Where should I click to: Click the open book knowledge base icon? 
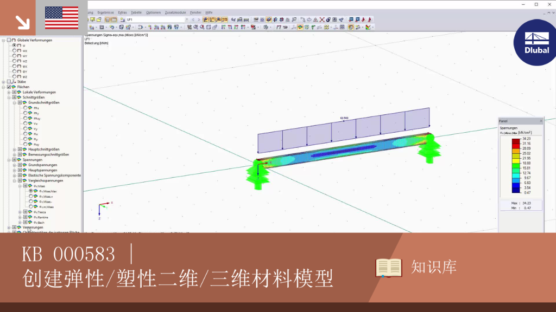pos(389,268)
